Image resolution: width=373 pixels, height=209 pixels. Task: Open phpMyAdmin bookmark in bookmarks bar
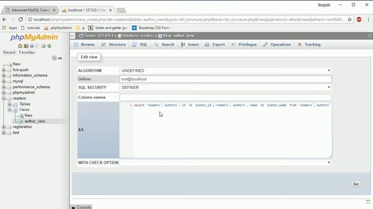(x=58, y=28)
